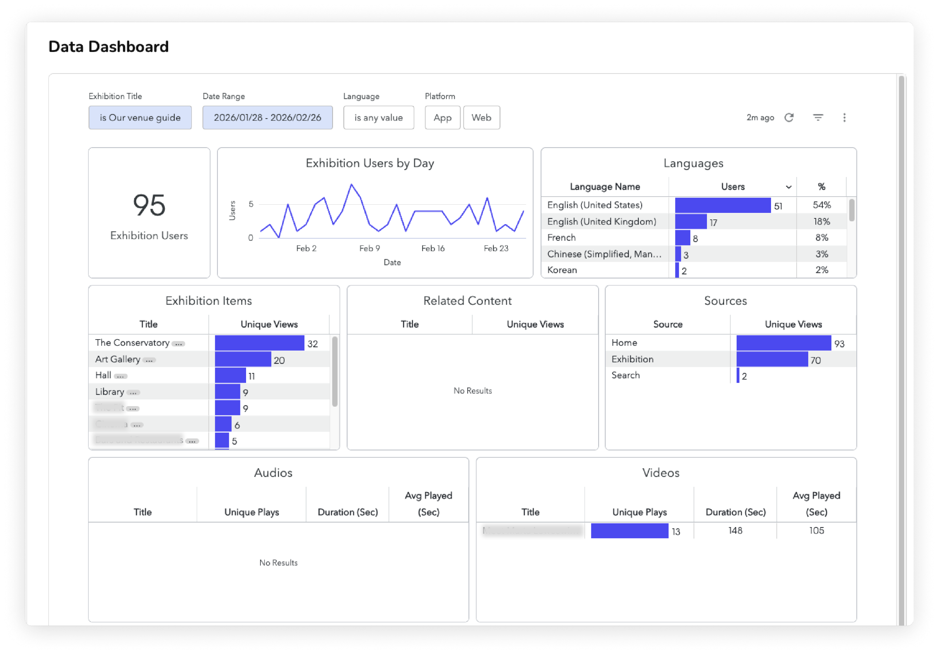This screenshot has width=938, height=654.
Task: Click the refresh dashboard icon
Action: click(x=789, y=118)
